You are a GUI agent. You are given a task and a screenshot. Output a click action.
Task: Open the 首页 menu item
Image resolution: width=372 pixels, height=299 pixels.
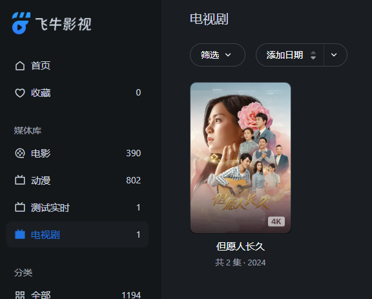tap(77, 66)
